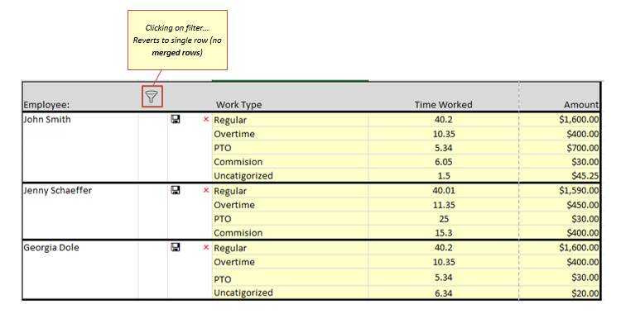Select the $1,590.00 amount cell

pyautogui.click(x=559, y=191)
